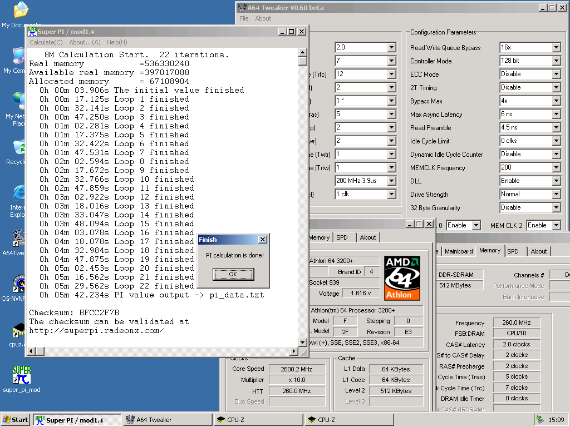Click the Level 2 cache value 512 KBytes
Image resolution: width=570 pixels, height=427 pixels.
click(396, 391)
